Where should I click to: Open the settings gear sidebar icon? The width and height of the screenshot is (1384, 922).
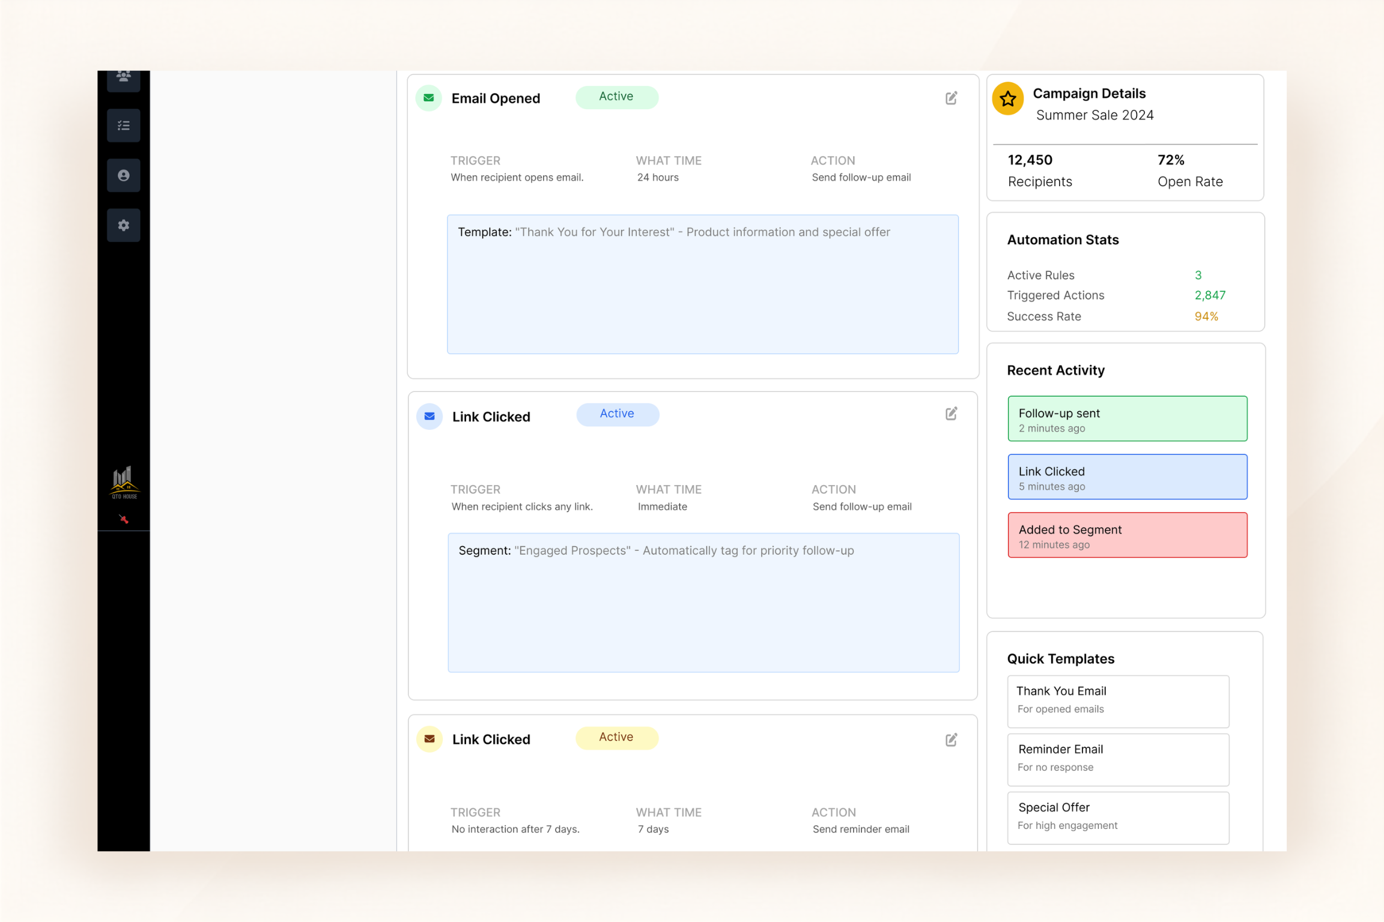click(123, 225)
